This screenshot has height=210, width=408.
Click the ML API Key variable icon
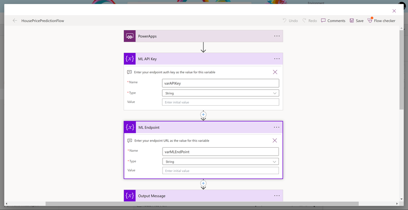pos(129,59)
